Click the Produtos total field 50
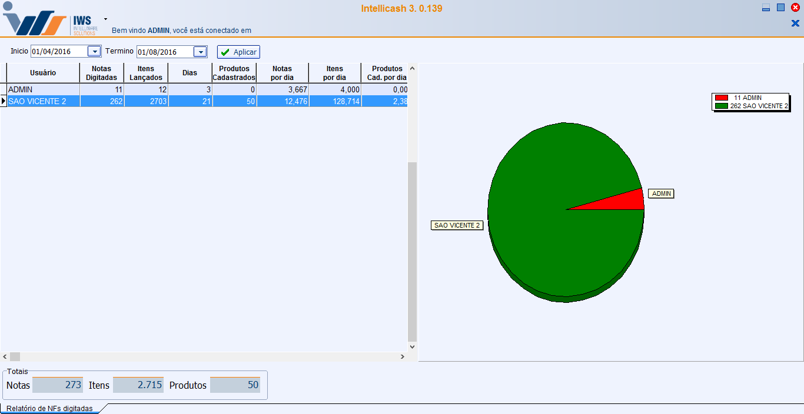The image size is (804, 414). 235,385
